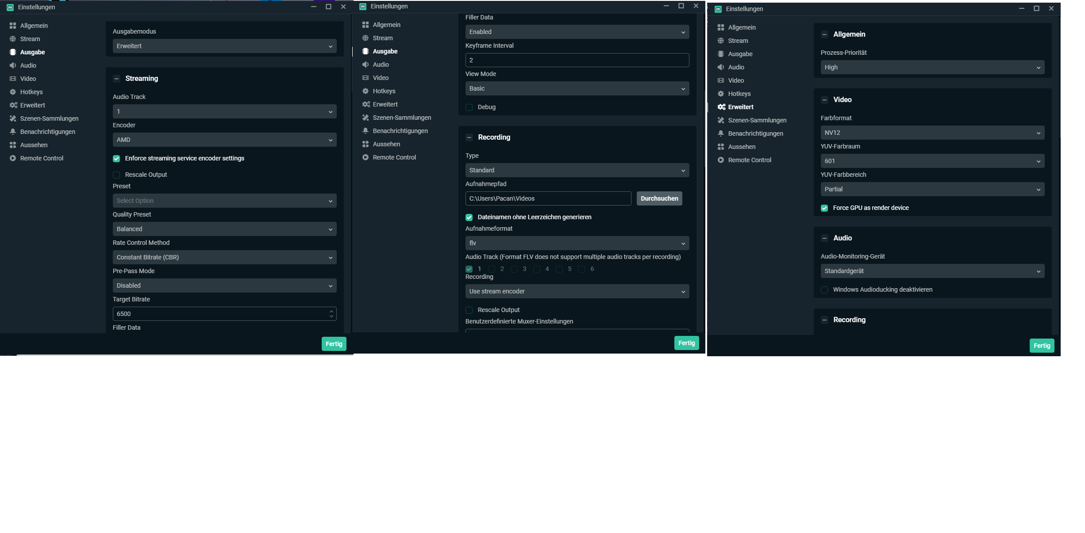Open Aussehen in the sidebar of the Audio Track window
Viewport: 1085px width, 533px height.
(34, 145)
